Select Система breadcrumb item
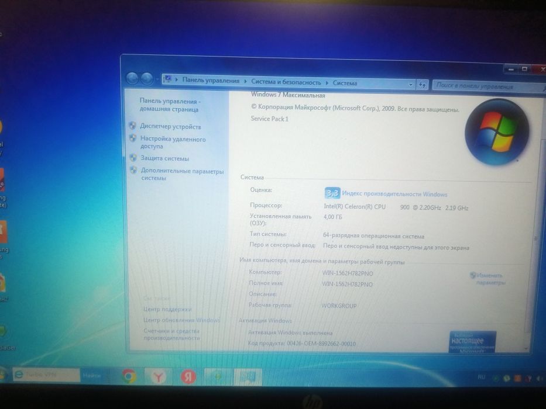 (345, 83)
